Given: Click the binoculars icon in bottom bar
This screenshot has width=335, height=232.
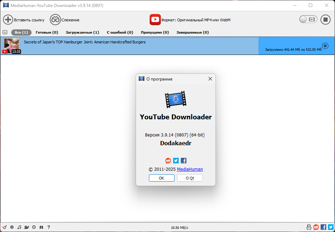Looking at the screenshot, I should click(41, 227).
